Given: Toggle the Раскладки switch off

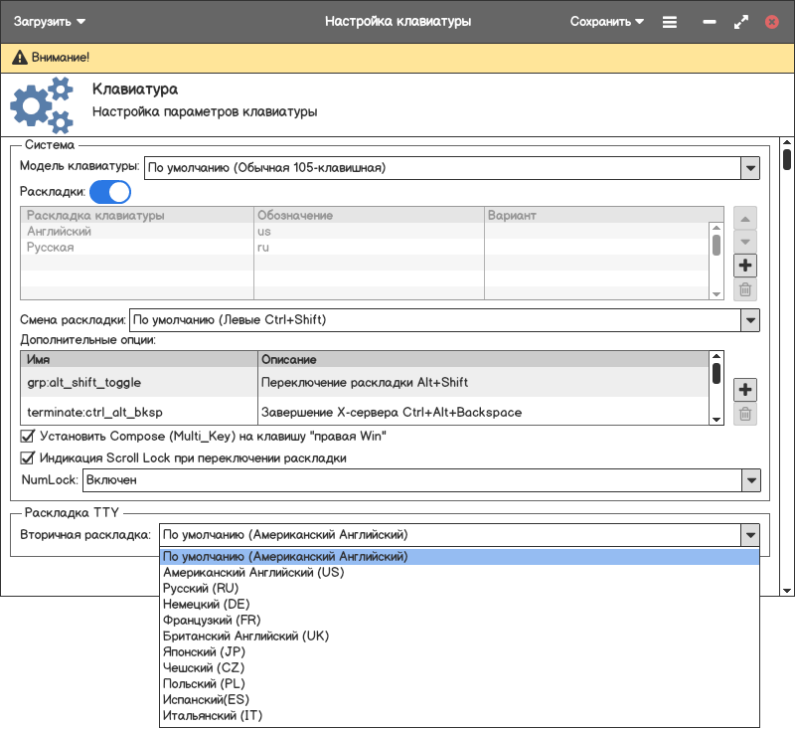Looking at the screenshot, I should [x=110, y=191].
